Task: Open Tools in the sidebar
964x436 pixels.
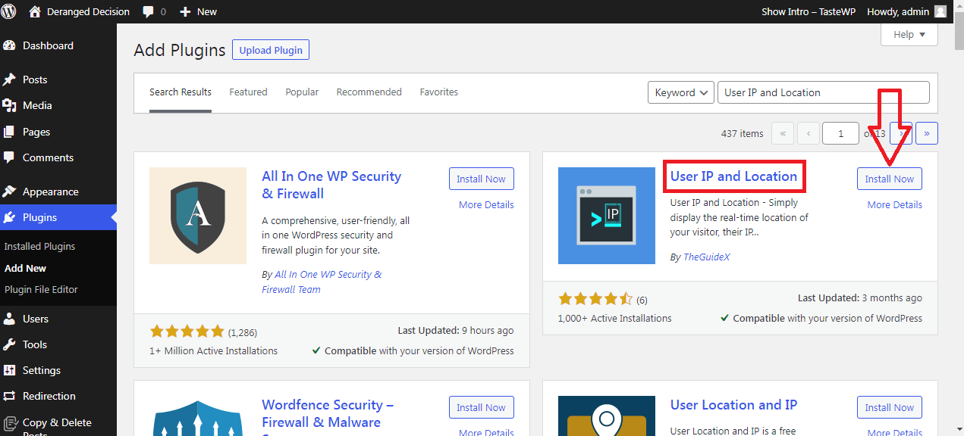Action: tap(35, 344)
